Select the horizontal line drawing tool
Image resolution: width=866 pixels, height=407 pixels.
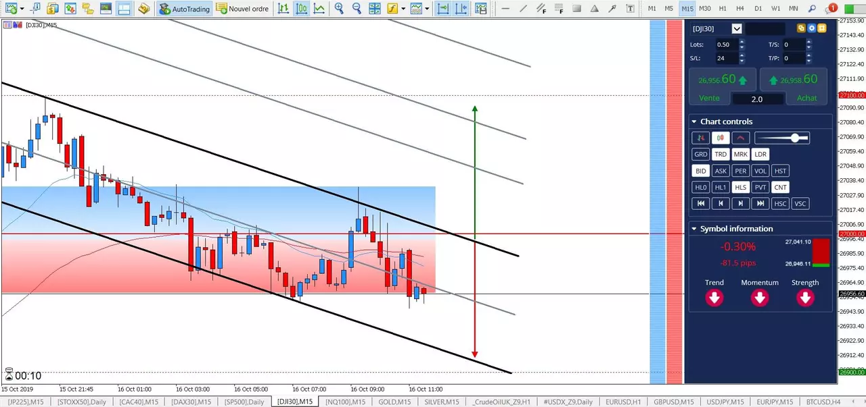pyautogui.click(x=505, y=9)
